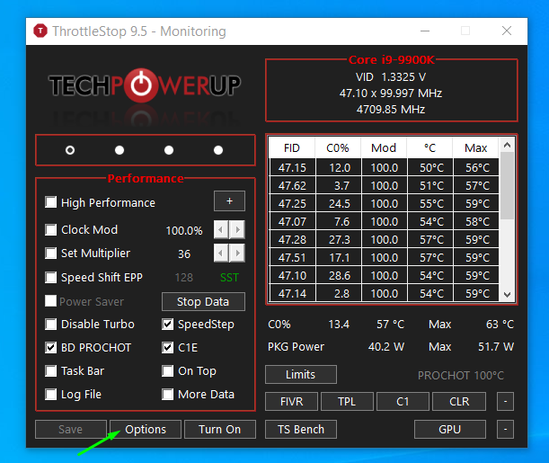The image size is (549, 463).
Task: Open the Options dialog
Action: [x=146, y=430]
